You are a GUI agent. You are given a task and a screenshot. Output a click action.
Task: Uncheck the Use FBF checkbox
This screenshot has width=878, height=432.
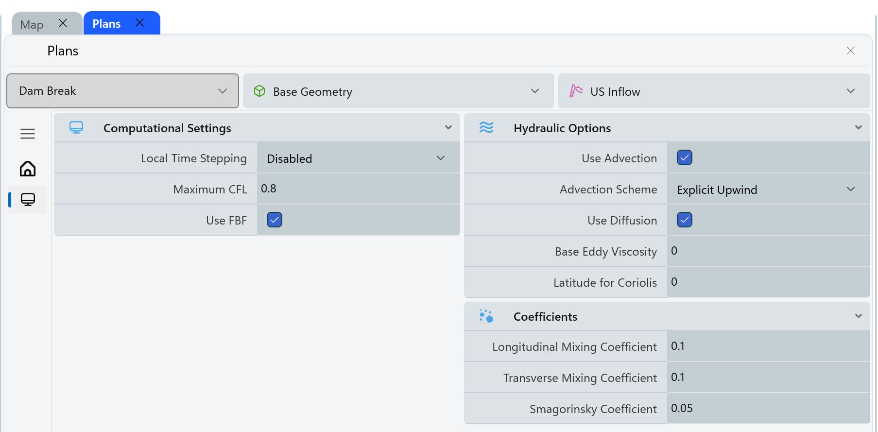275,220
